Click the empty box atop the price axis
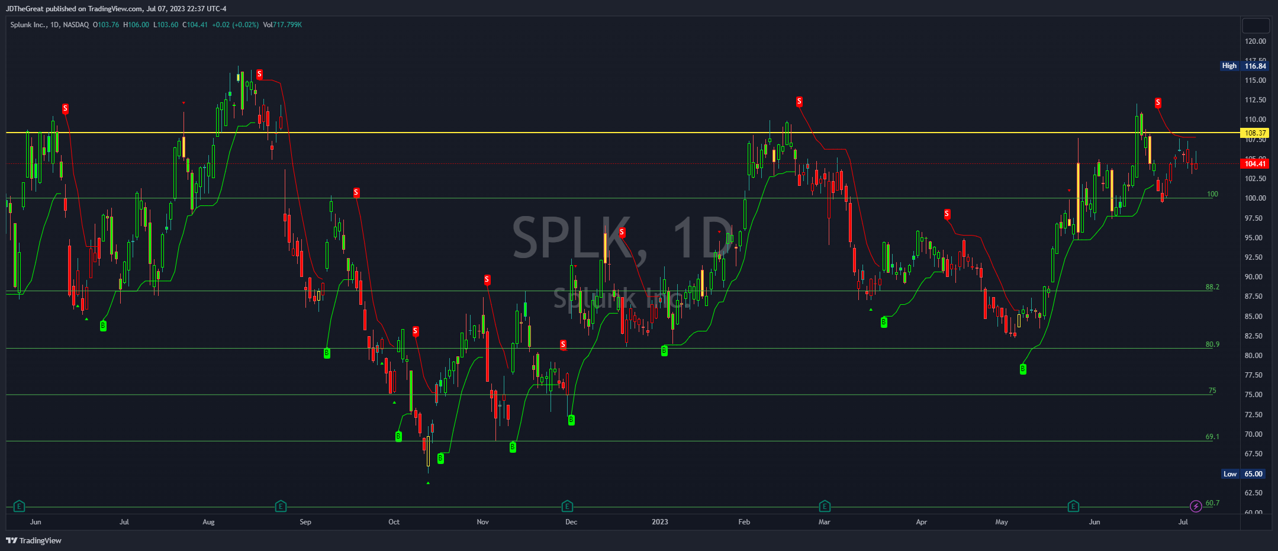1278x551 pixels. (1256, 25)
